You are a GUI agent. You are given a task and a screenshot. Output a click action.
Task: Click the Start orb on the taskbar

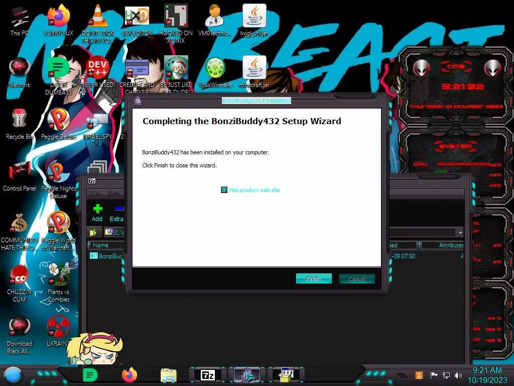[13, 375]
